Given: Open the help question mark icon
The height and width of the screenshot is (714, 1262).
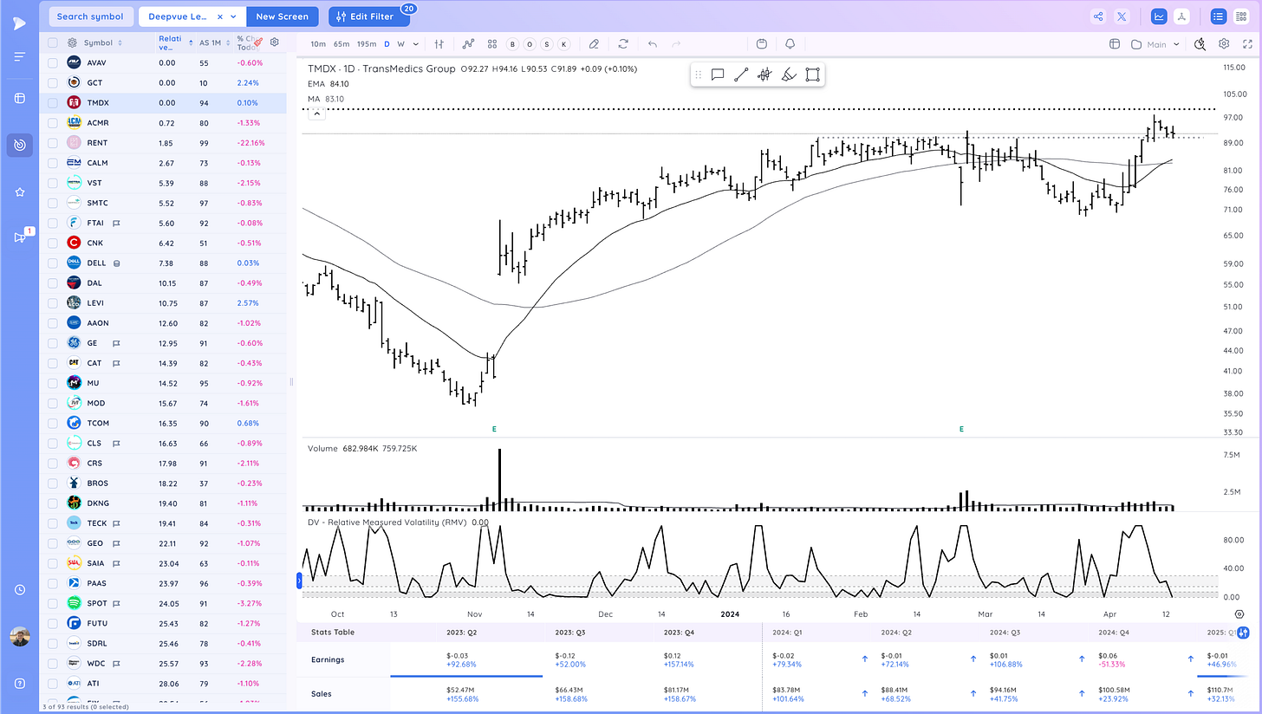Looking at the screenshot, I should (x=19, y=684).
